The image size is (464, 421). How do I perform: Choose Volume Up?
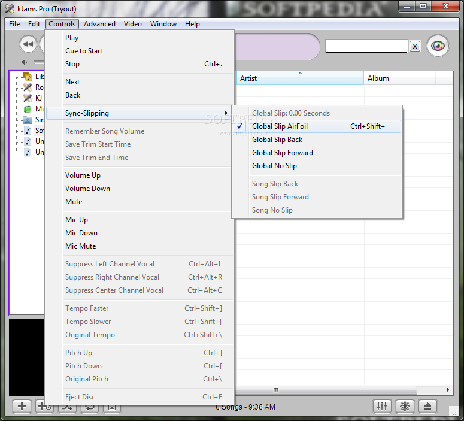[x=140, y=175]
